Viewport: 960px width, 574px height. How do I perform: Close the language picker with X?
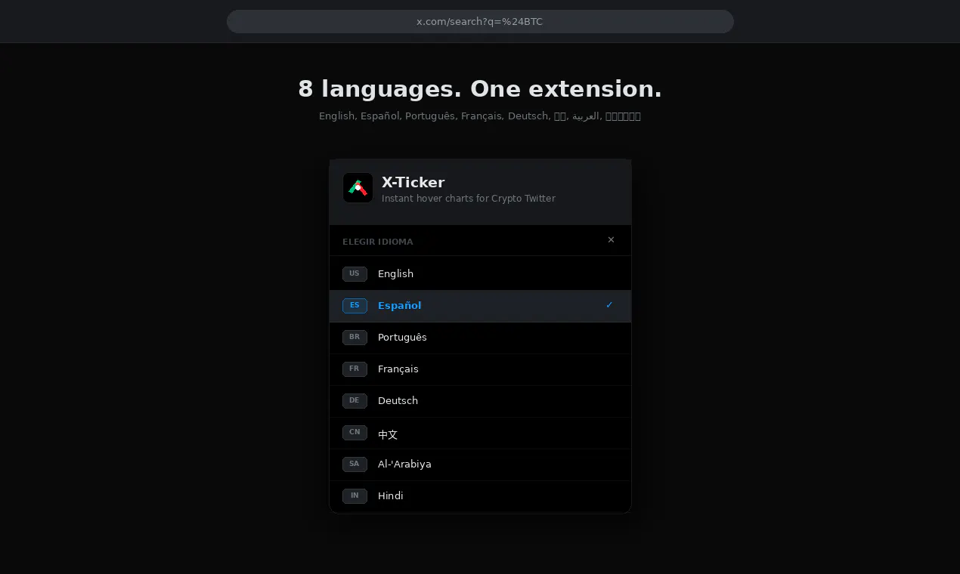(611, 240)
